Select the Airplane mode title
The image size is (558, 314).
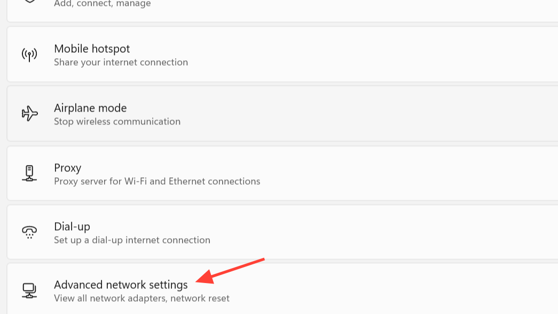click(x=90, y=108)
